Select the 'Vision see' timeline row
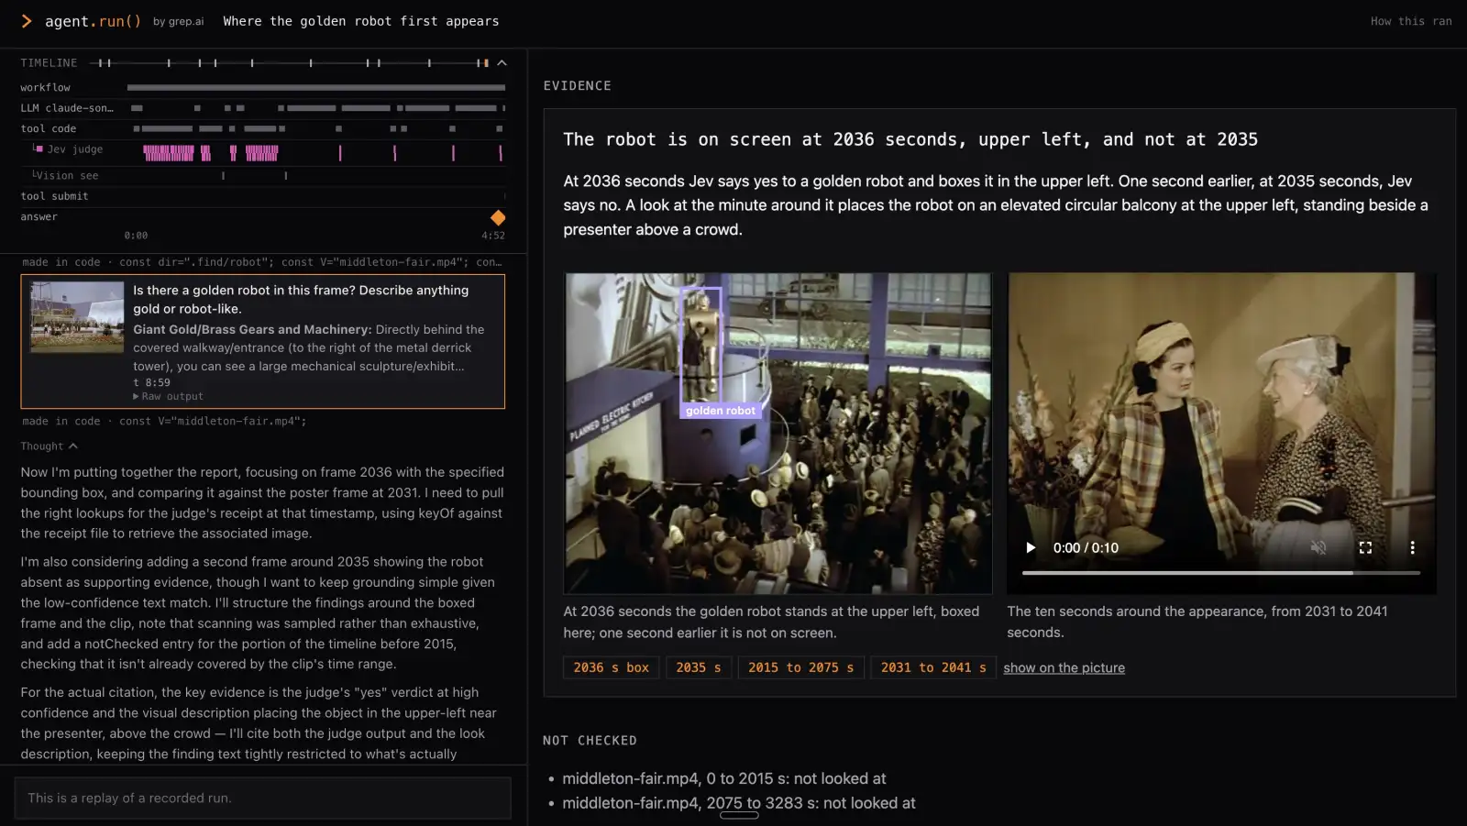This screenshot has height=826, width=1467. pos(262,175)
